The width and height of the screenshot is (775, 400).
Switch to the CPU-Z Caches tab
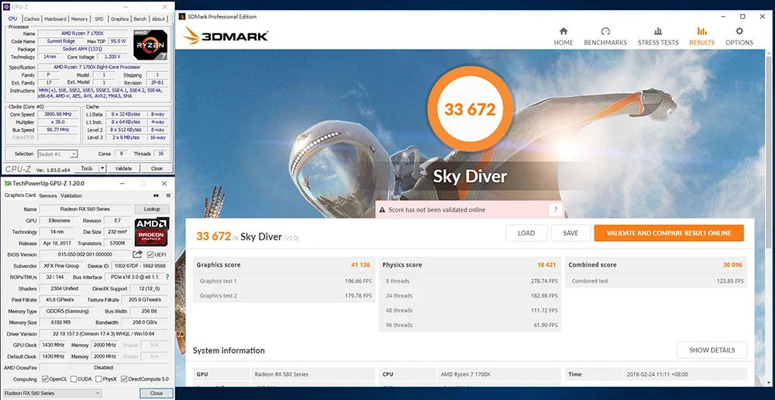point(32,19)
